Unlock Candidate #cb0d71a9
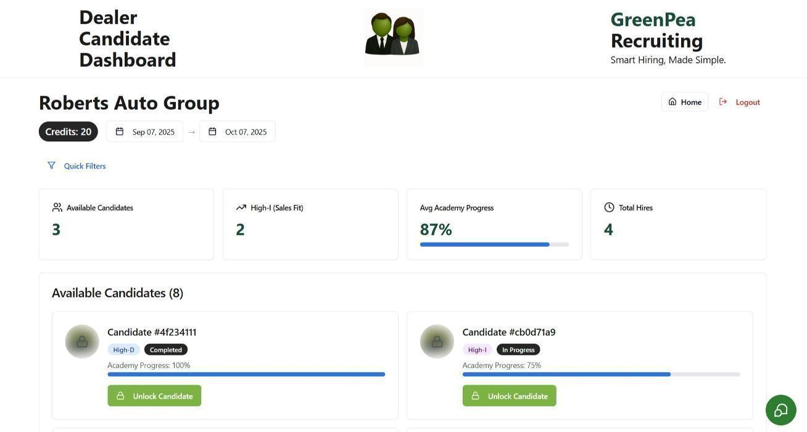This screenshot has height=432, width=807. click(x=510, y=396)
